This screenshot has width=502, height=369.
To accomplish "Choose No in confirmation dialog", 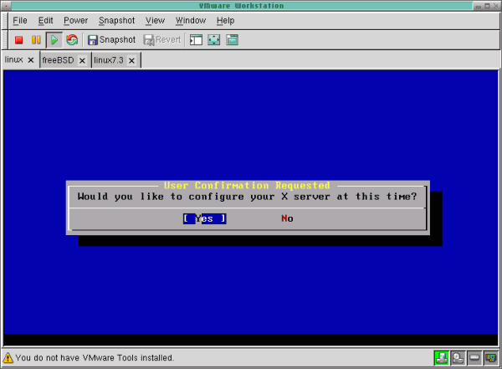I will pyautogui.click(x=287, y=218).
